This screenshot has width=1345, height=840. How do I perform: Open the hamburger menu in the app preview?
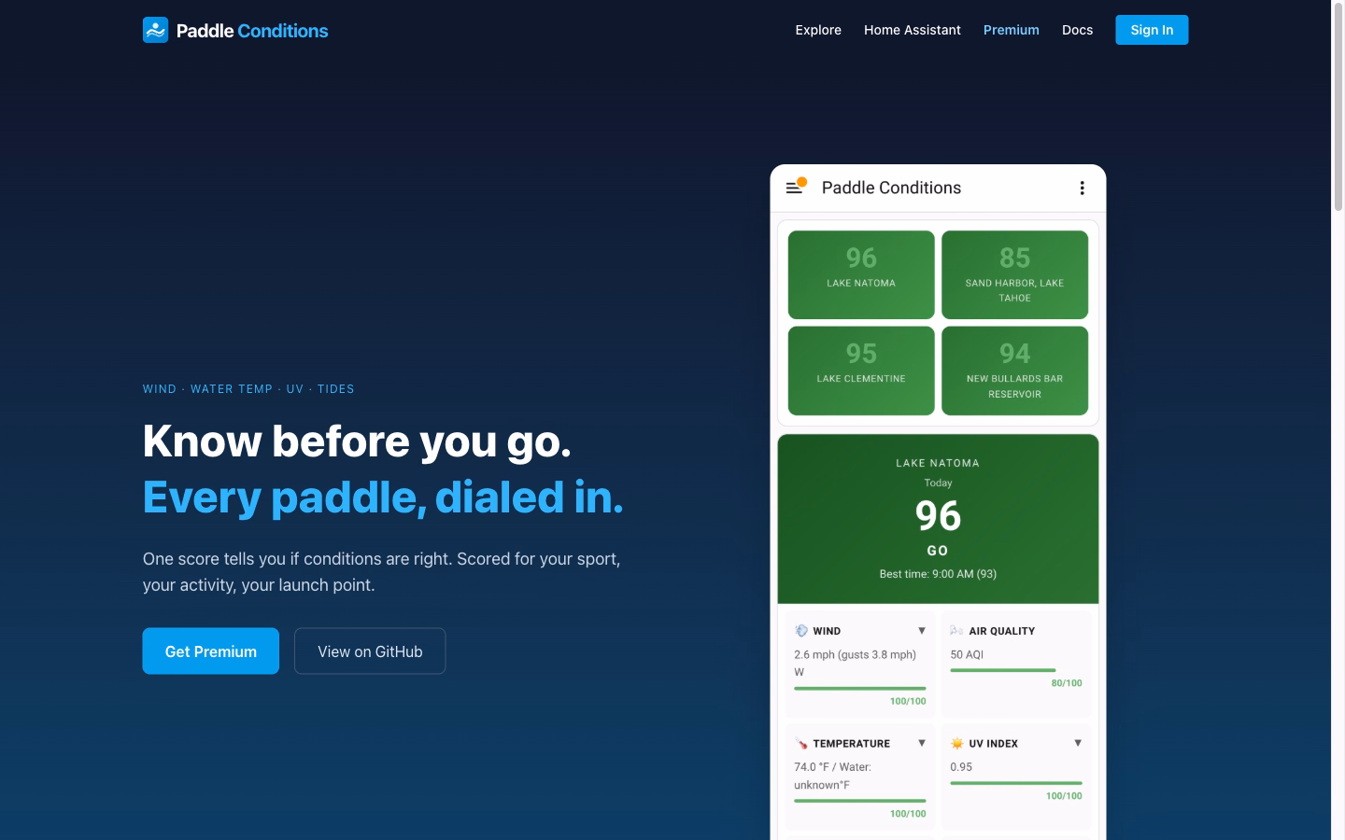pos(794,188)
